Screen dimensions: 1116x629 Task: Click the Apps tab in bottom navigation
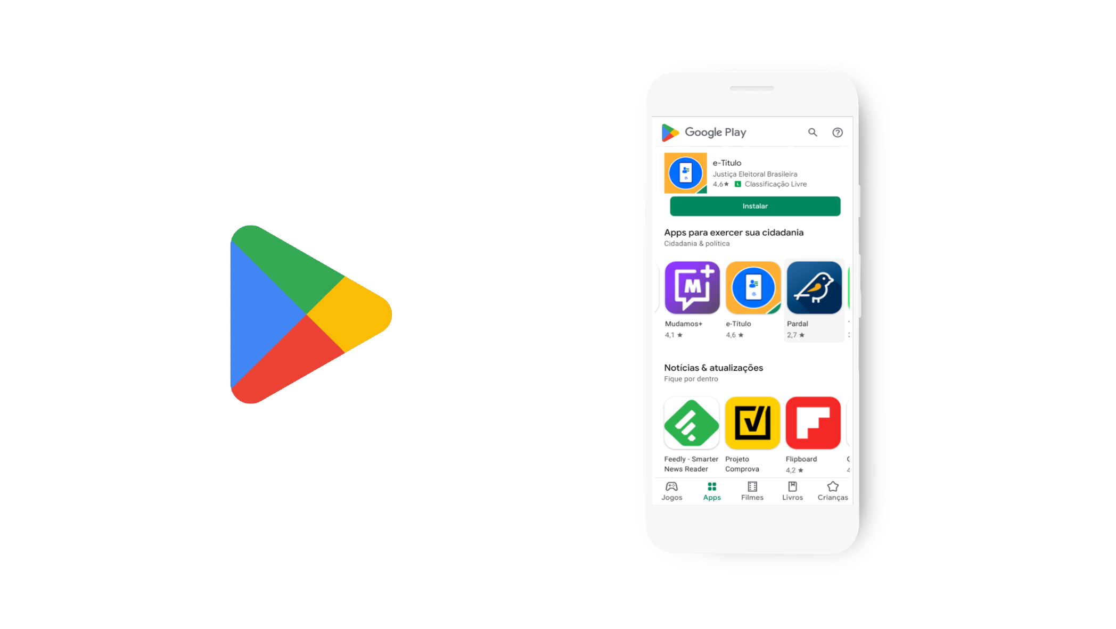[710, 490]
